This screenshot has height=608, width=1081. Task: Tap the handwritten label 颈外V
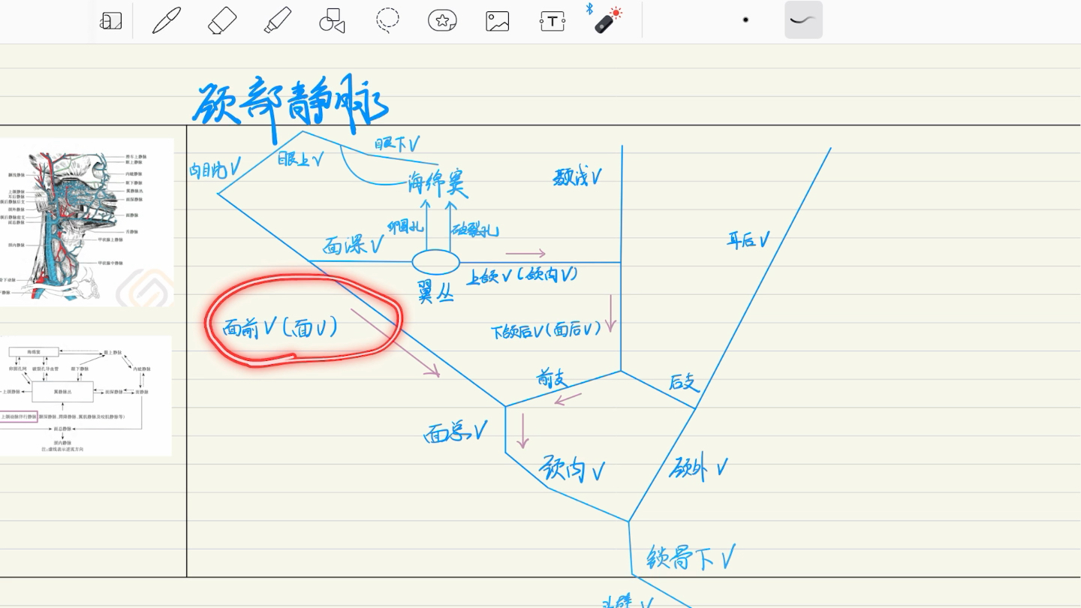699,468
